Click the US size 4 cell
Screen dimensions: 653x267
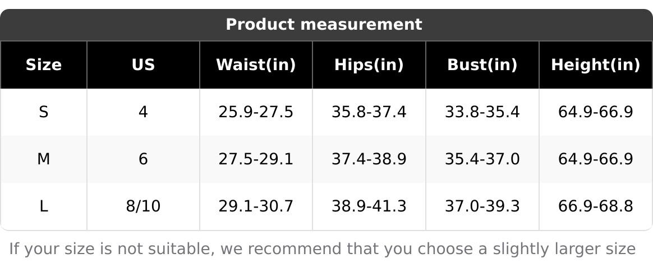(x=143, y=112)
